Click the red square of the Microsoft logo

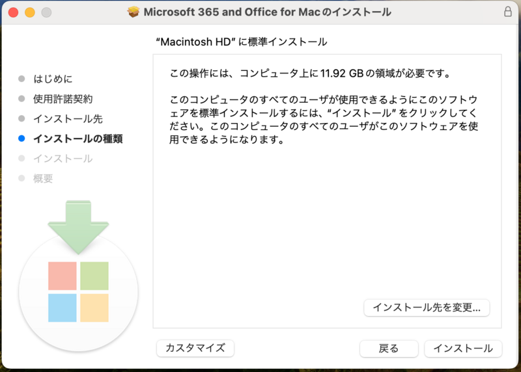[63, 276]
